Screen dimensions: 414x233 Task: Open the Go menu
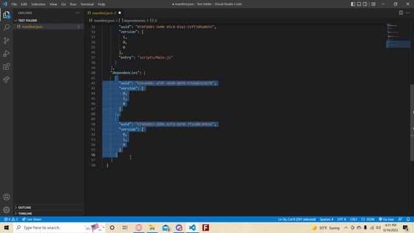[x=63, y=5]
